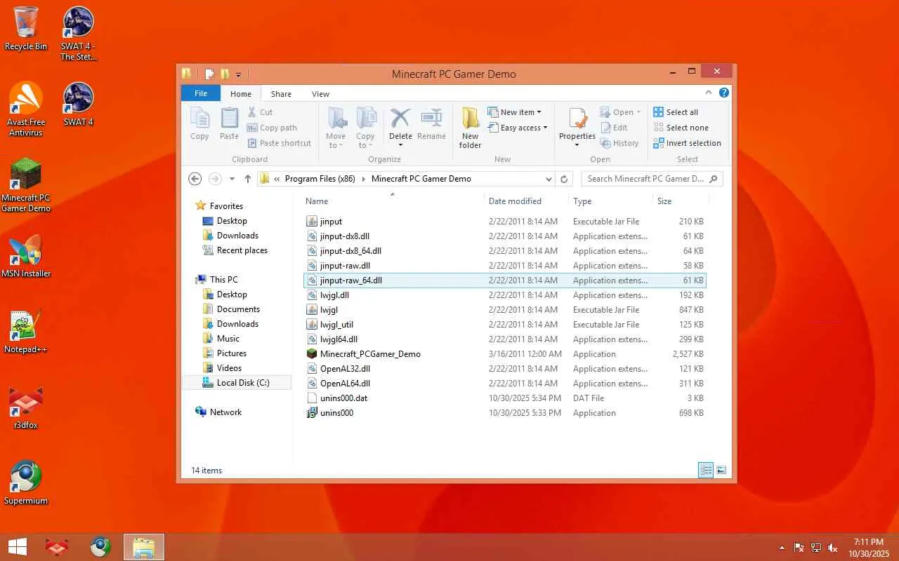This screenshot has height=561, width=899.
Task: Switch to the Share tab
Action: tap(281, 94)
